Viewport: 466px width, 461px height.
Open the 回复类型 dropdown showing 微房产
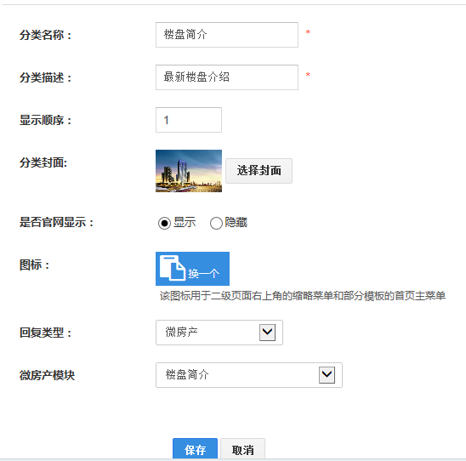(219, 333)
